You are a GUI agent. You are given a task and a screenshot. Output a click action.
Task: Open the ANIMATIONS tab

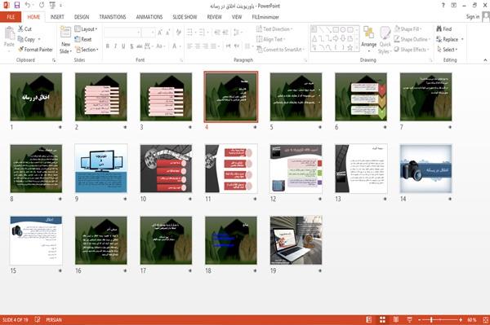[149, 17]
